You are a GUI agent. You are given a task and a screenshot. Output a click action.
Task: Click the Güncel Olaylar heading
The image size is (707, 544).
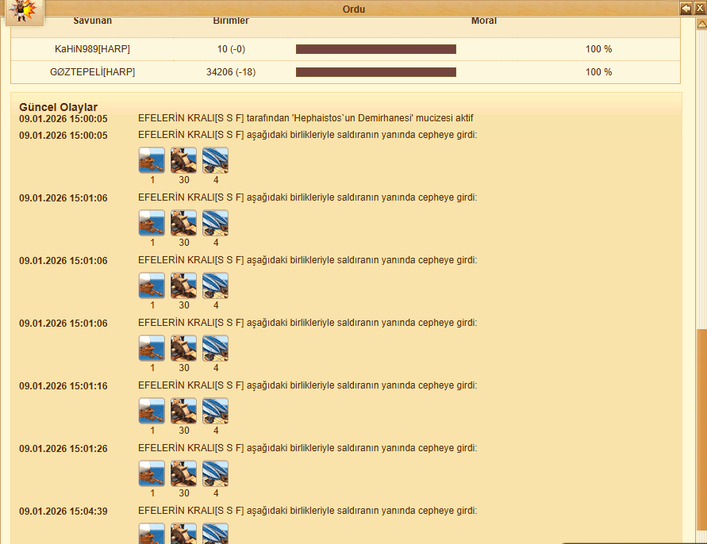(x=58, y=107)
